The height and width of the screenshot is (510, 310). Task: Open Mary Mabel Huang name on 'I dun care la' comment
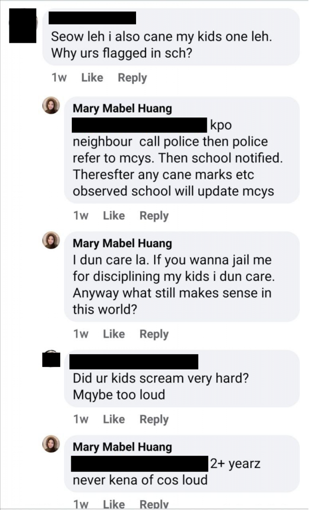pos(122,243)
